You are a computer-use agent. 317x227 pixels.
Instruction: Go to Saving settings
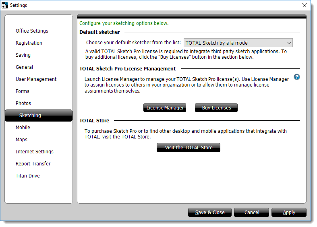coord(23,55)
